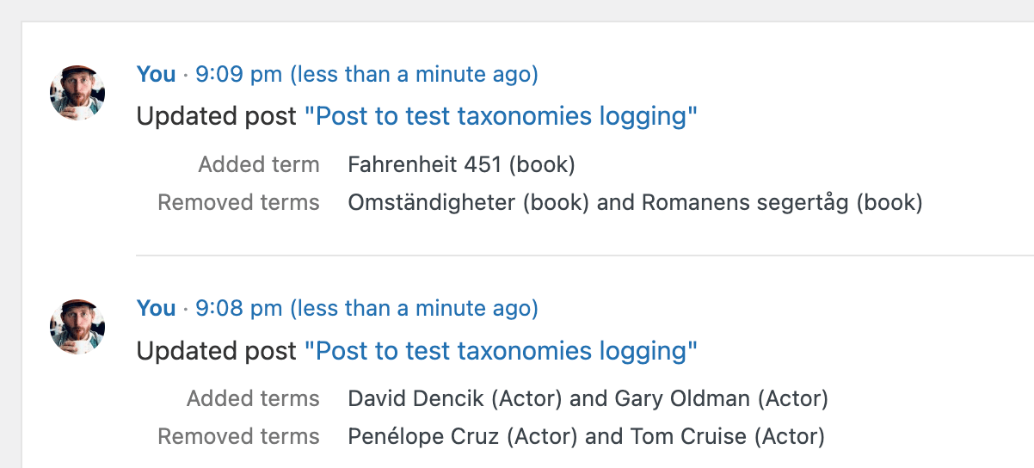Click the "Added term" label in the 9:09 pm entry
This screenshot has height=468, width=1034.
[x=259, y=164]
